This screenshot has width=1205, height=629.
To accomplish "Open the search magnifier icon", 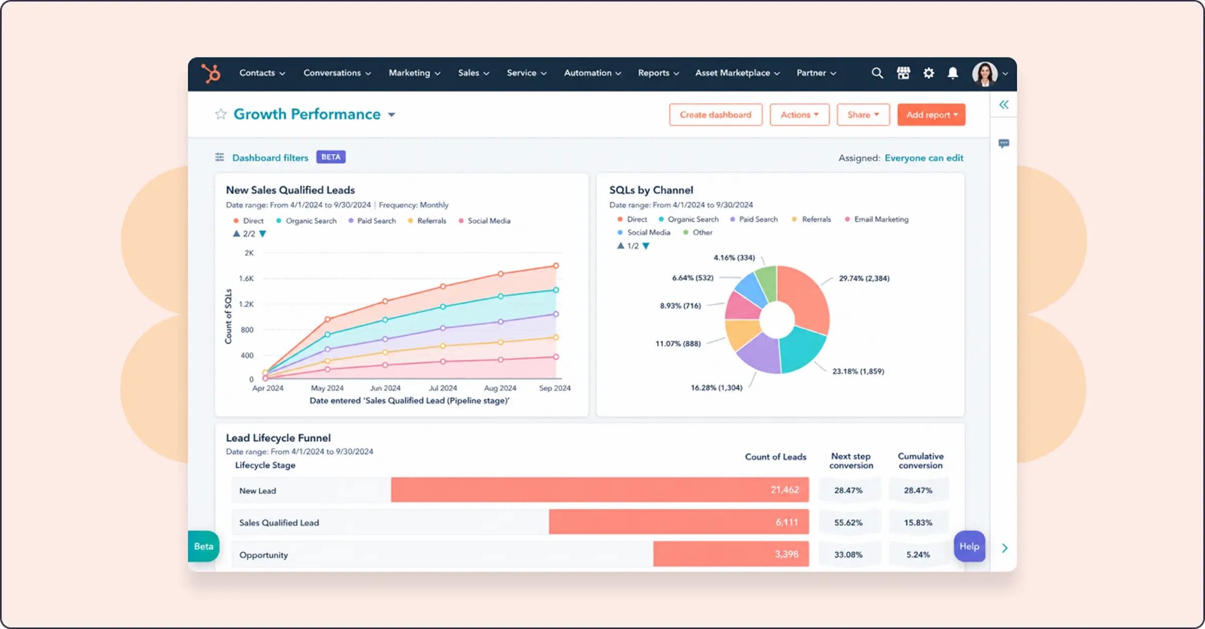I will [877, 73].
